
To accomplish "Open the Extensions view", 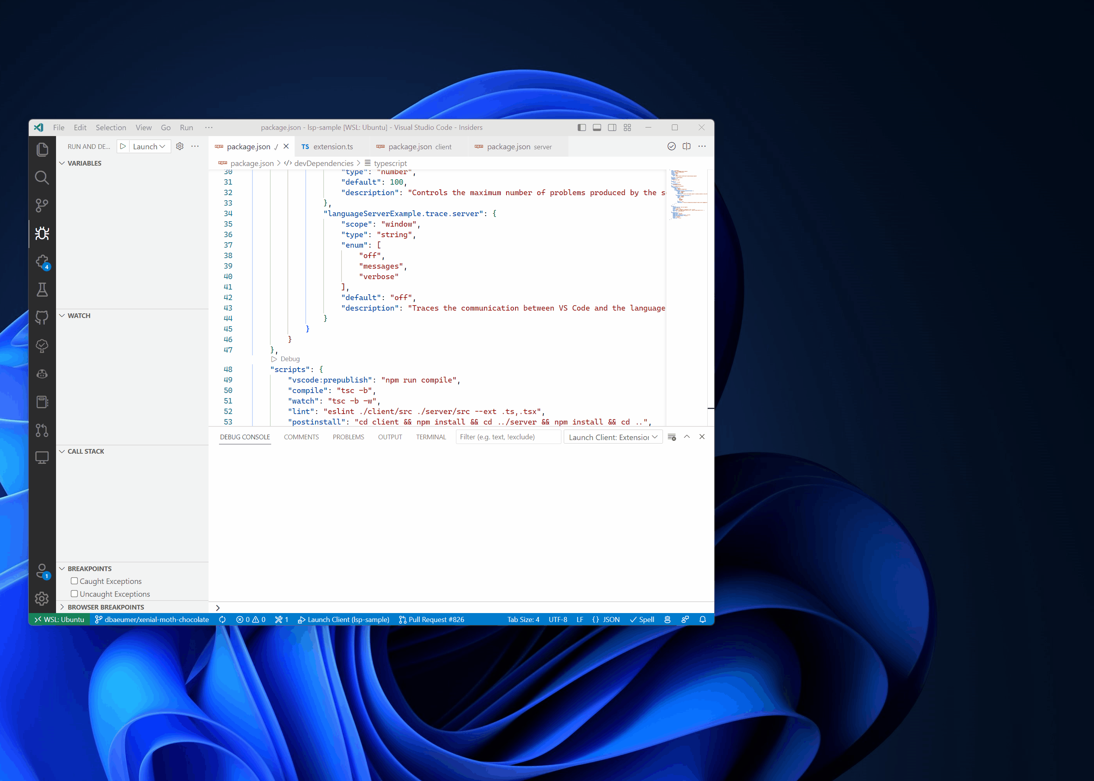I will pyautogui.click(x=42, y=262).
